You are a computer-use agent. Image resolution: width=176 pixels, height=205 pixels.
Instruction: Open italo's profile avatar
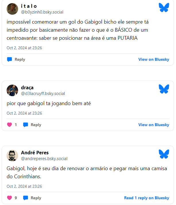click(x=12, y=9)
